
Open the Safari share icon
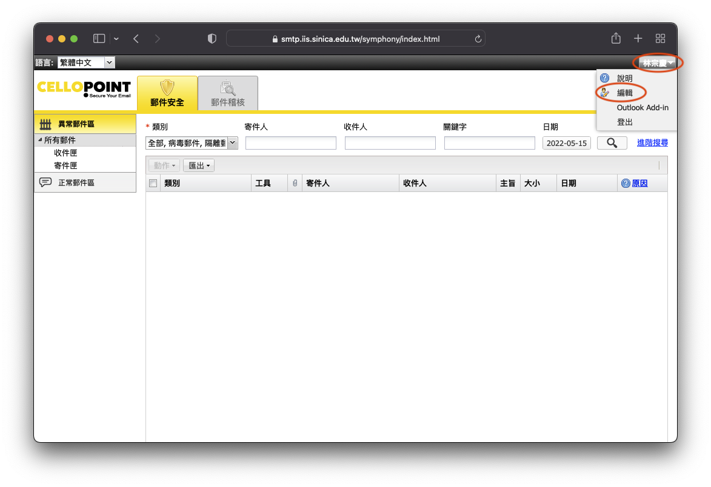616,38
